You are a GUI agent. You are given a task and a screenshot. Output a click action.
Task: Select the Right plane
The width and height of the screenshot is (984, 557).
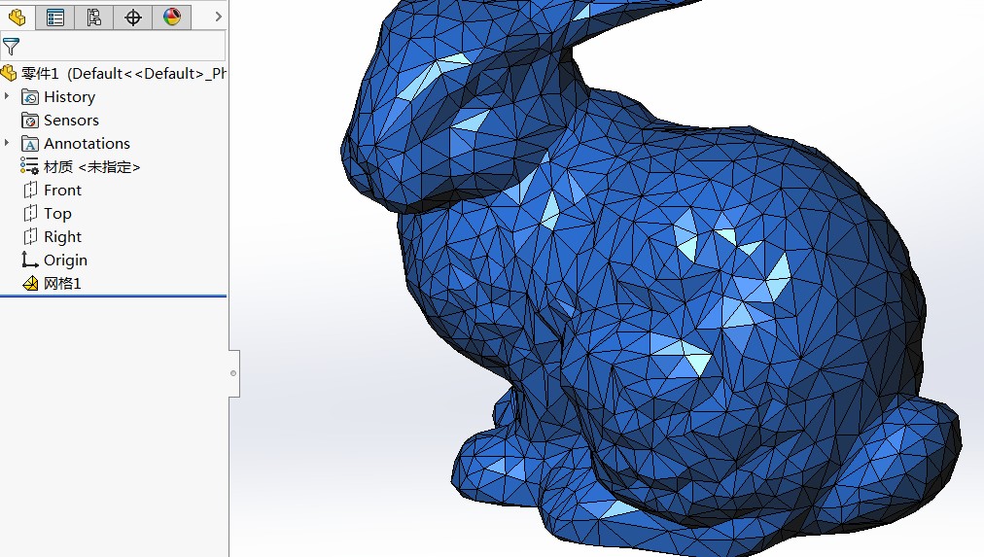pos(63,237)
